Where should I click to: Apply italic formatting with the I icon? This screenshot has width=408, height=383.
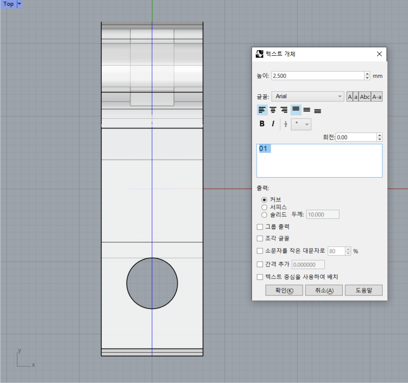click(x=273, y=123)
